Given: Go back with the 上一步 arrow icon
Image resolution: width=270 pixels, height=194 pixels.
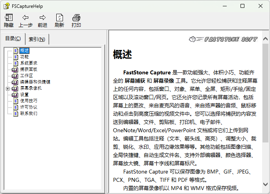Looking at the screenshot, I should [x=26, y=18].
